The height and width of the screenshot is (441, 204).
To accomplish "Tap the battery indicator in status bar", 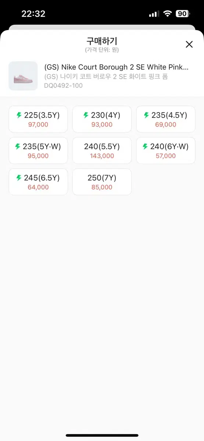I will coord(183,14).
